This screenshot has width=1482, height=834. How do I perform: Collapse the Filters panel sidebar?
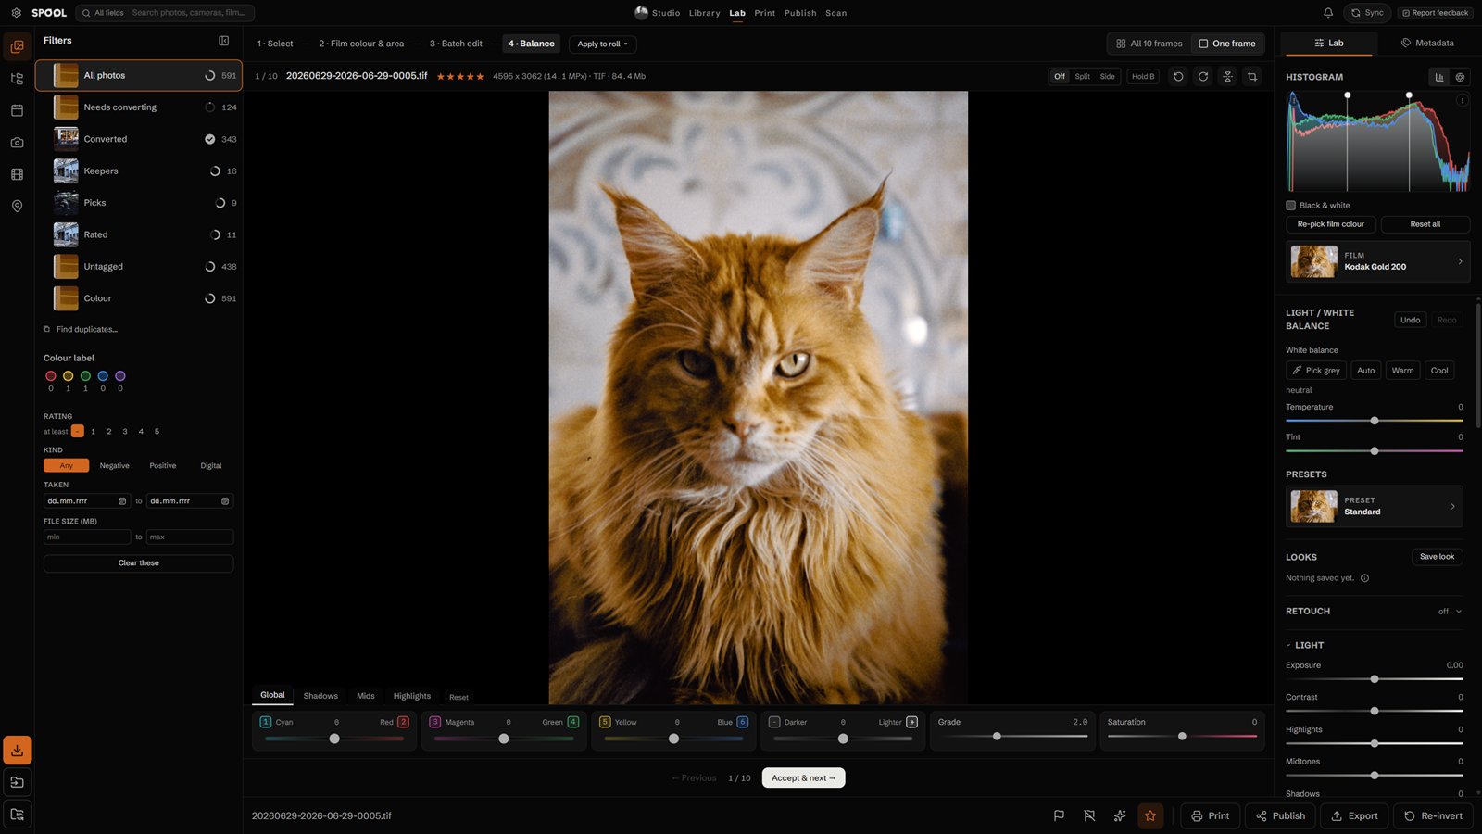coord(223,41)
